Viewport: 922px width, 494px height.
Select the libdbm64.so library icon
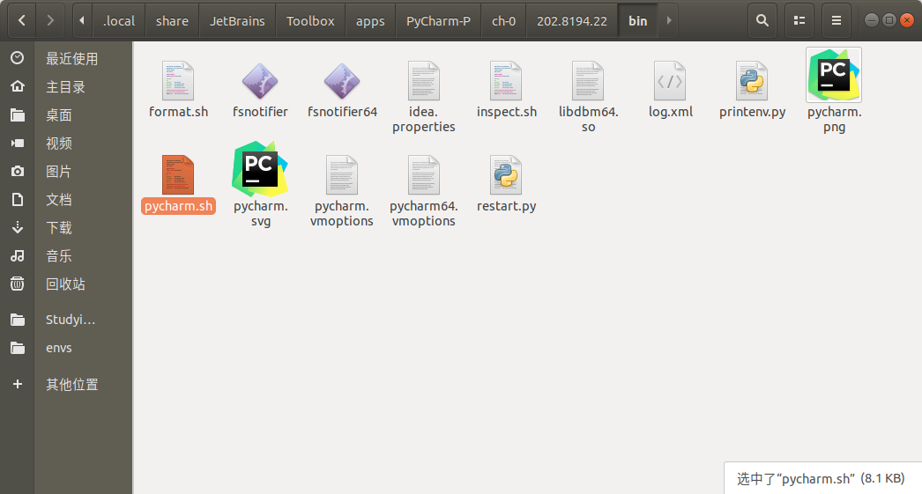pos(588,81)
